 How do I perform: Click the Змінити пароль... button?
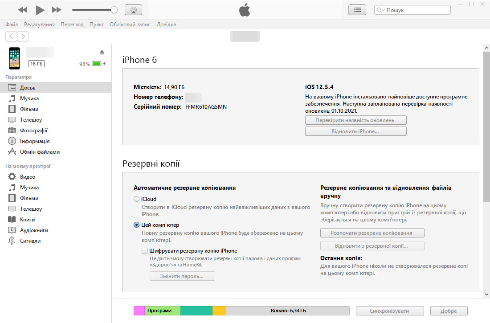(182, 276)
